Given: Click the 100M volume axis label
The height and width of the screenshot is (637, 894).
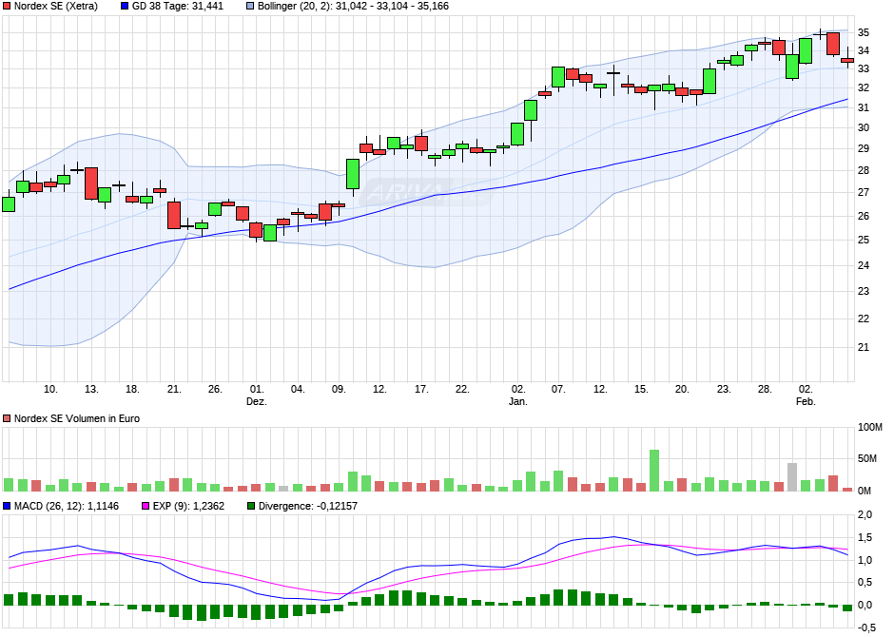Looking at the screenshot, I should [870, 427].
